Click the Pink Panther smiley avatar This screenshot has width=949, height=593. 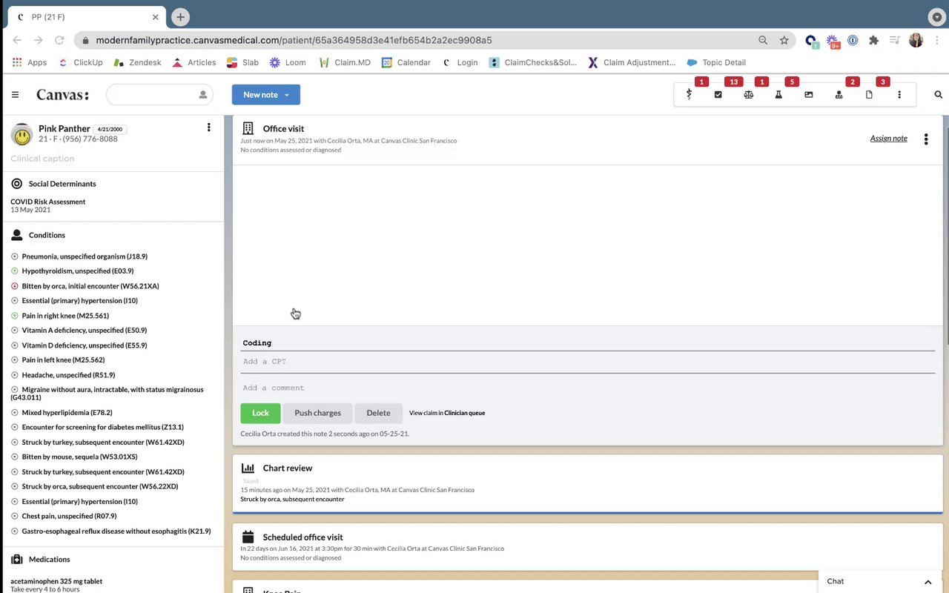tap(22, 134)
